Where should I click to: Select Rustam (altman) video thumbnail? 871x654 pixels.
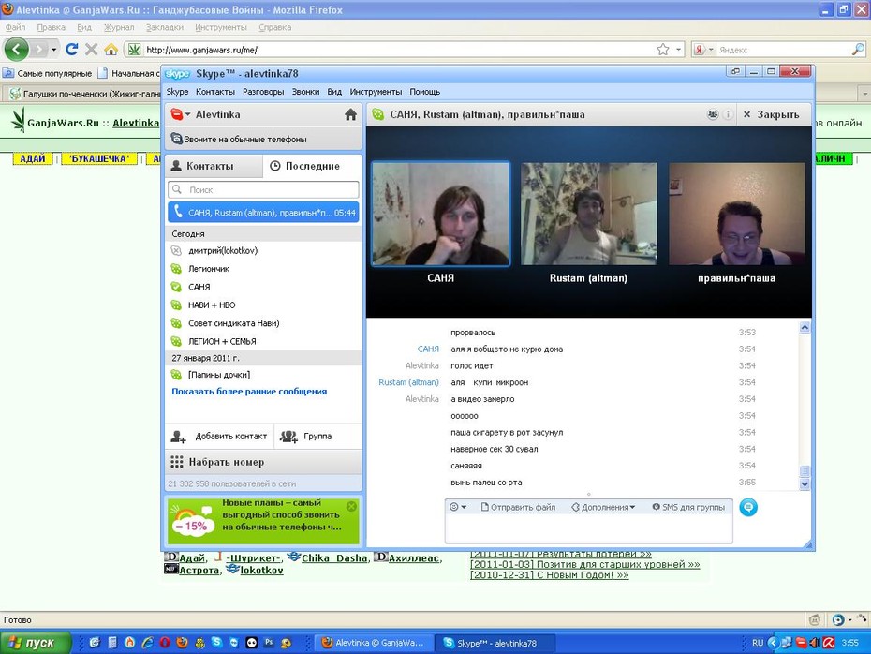(x=588, y=214)
